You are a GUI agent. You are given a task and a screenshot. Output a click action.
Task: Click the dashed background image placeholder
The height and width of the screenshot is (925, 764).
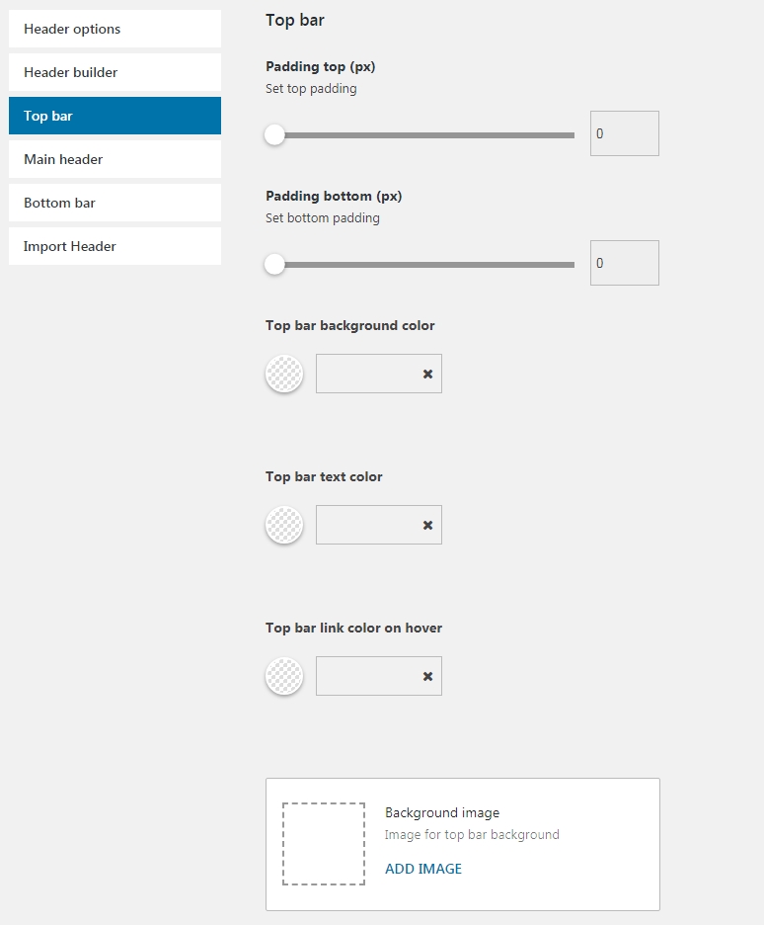click(324, 844)
